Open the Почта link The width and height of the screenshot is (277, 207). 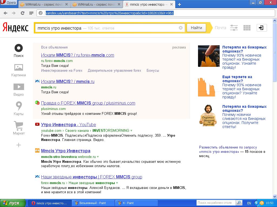click(220, 28)
